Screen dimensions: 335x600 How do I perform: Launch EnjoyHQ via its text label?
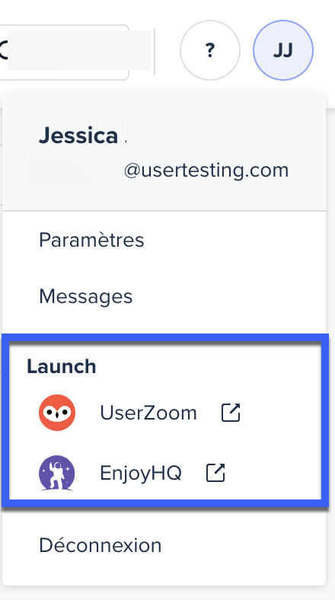[141, 474]
